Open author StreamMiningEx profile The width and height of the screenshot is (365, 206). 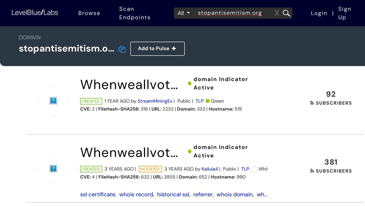(155, 101)
